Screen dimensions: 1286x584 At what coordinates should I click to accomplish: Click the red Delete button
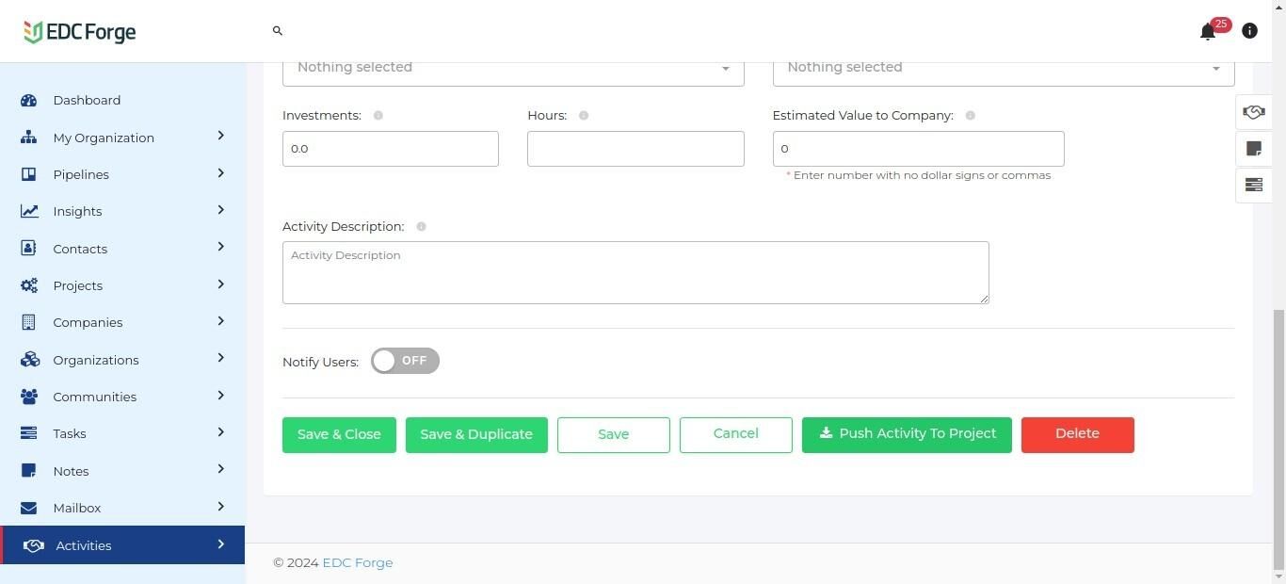coord(1077,434)
